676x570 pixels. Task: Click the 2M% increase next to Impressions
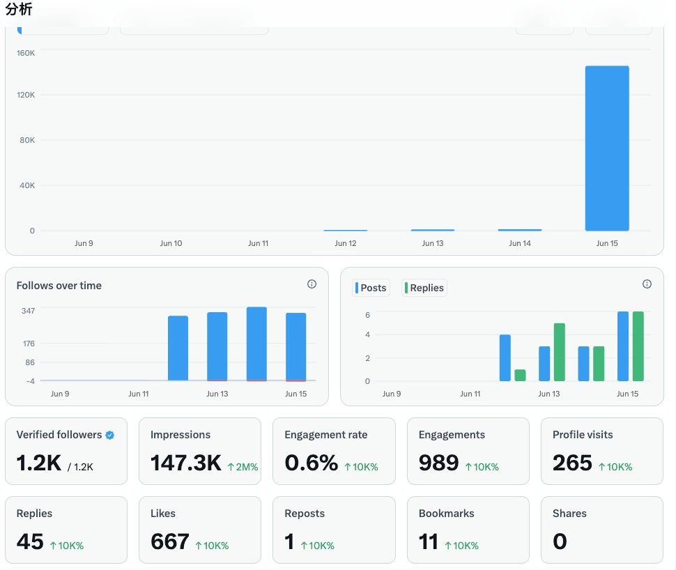click(243, 467)
